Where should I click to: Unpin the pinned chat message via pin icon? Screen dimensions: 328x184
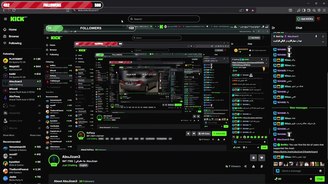tap(316, 37)
